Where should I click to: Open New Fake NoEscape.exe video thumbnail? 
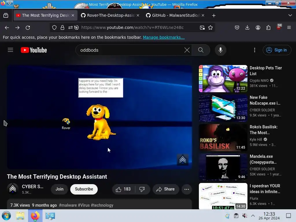pos(223,108)
